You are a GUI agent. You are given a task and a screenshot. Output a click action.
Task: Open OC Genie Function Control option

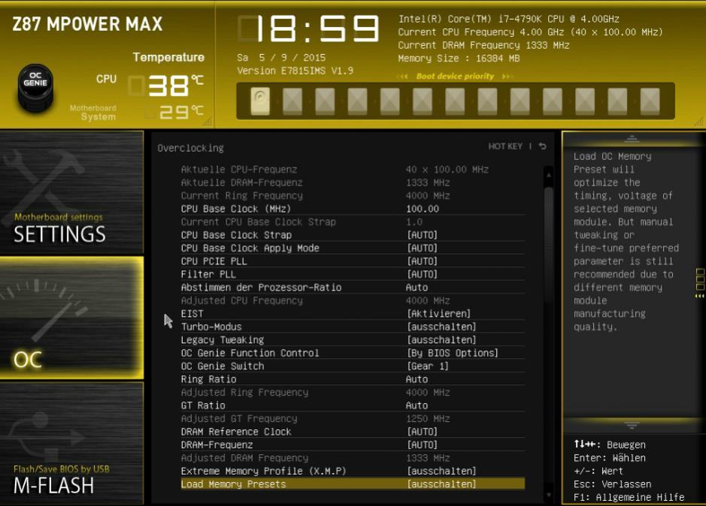[x=453, y=353]
